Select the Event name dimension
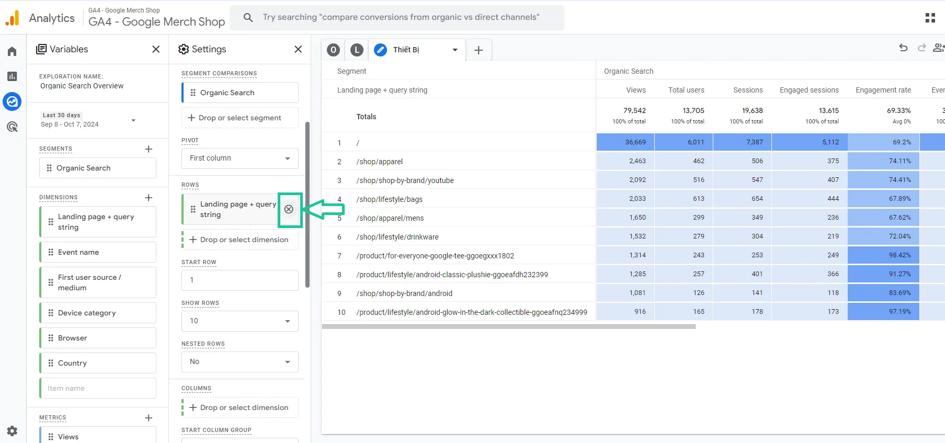This screenshot has height=443, width=945. tap(98, 252)
